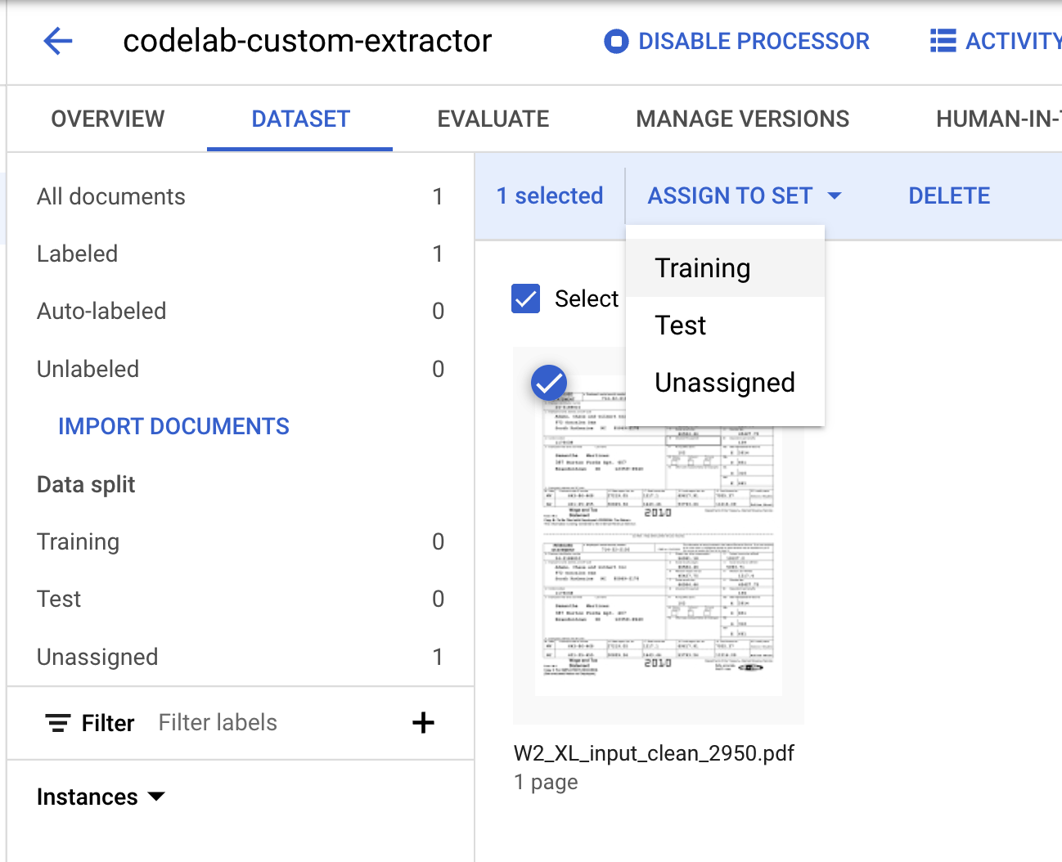Image resolution: width=1062 pixels, height=862 pixels.
Task: Open the Assign to Set dropdown
Action: [731, 195]
